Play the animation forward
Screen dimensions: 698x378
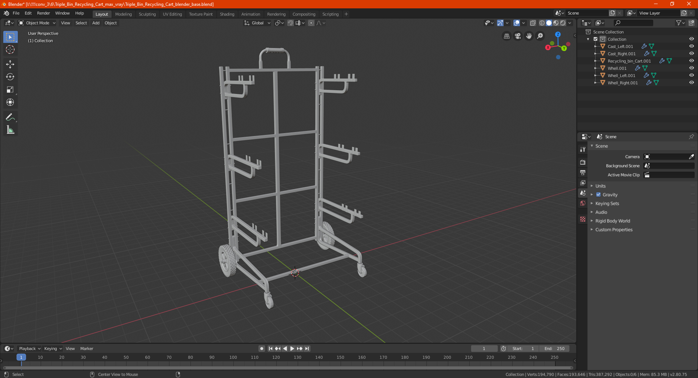[x=292, y=349]
